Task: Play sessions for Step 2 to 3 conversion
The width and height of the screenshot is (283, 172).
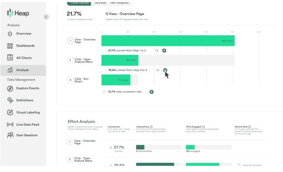Action: [165, 70]
